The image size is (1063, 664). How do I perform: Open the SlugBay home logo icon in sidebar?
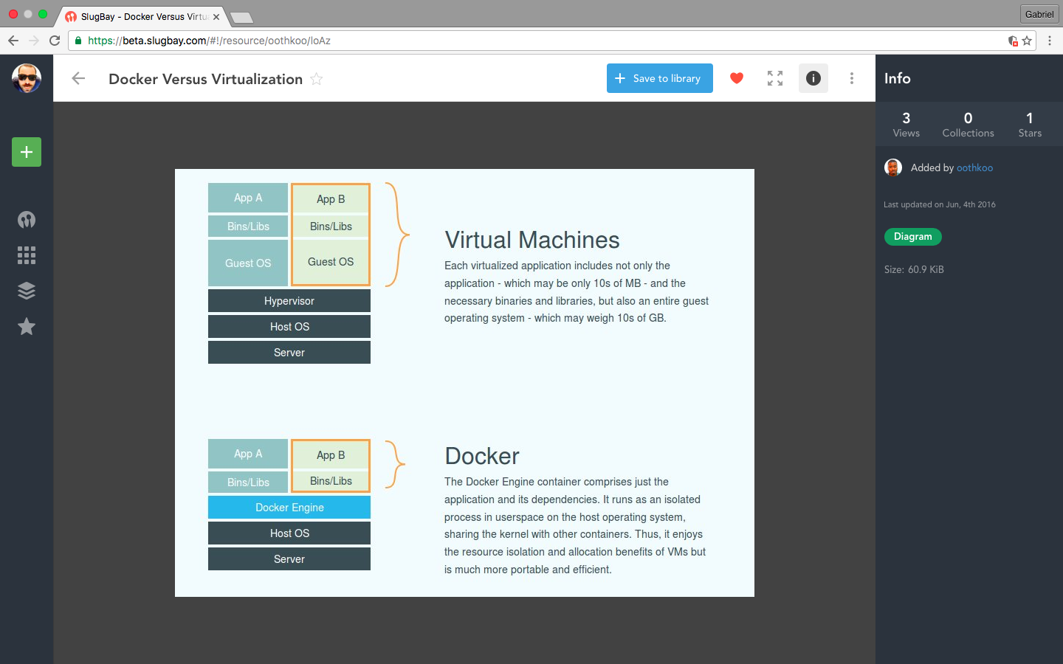coord(27,220)
